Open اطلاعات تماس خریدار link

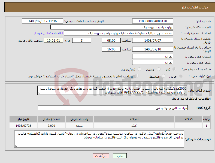(x=49, y=33)
